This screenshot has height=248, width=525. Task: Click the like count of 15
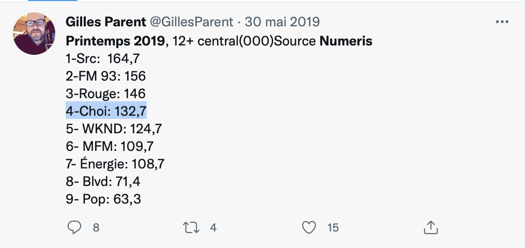point(333,227)
